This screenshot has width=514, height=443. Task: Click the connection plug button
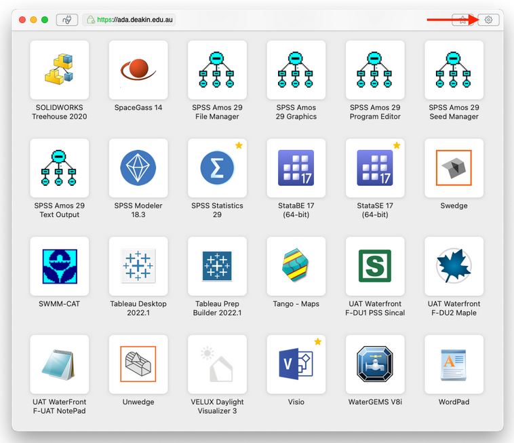point(67,20)
